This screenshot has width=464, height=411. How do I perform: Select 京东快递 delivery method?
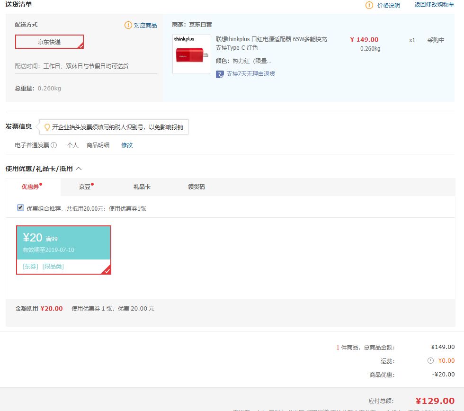click(49, 42)
